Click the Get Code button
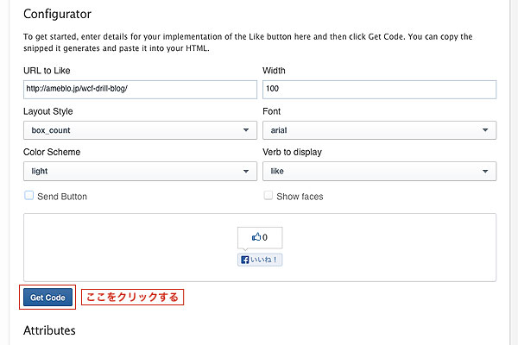Viewport: 518px width, 345px height. point(47,297)
